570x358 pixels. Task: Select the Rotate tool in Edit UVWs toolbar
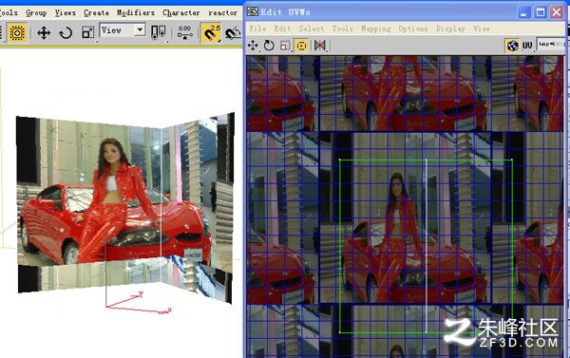click(269, 46)
